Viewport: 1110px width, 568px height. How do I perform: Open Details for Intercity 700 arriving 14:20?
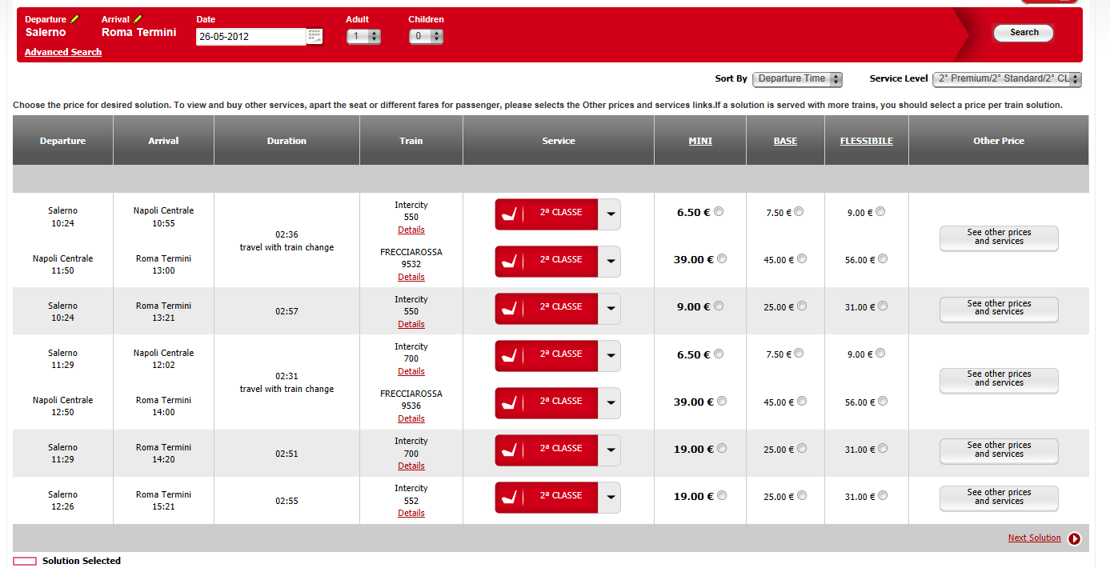pyautogui.click(x=411, y=466)
